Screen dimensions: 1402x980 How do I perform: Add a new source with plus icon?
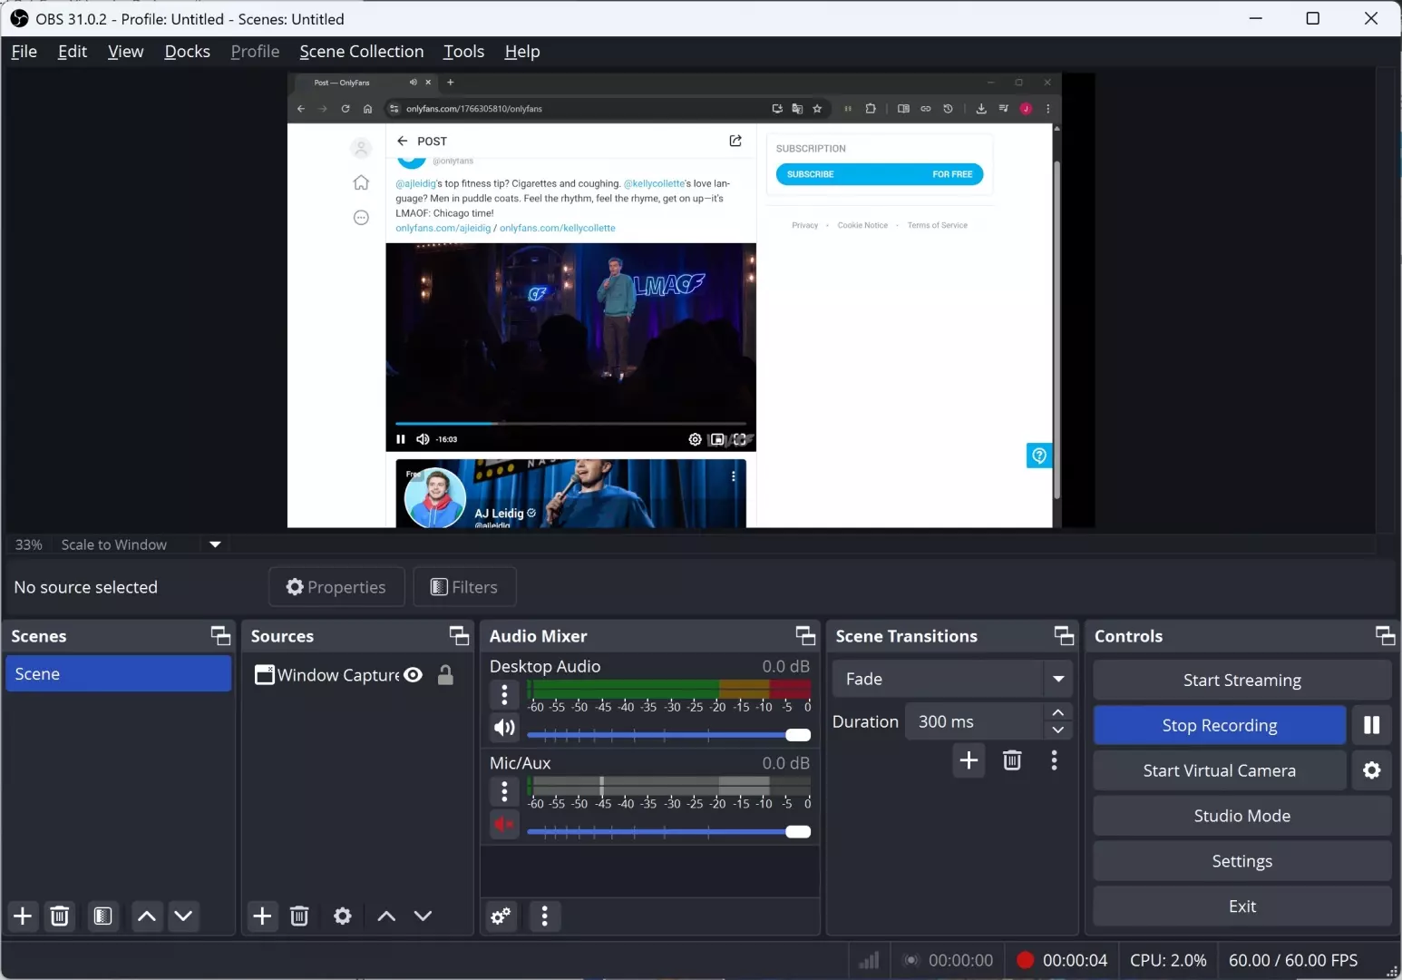click(x=262, y=916)
